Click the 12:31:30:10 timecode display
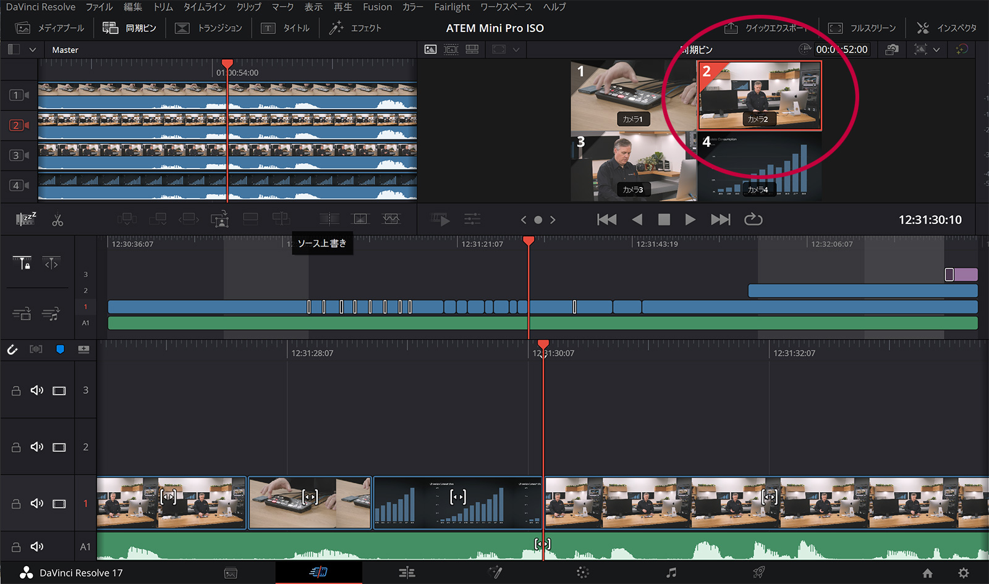 pos(930,220)
